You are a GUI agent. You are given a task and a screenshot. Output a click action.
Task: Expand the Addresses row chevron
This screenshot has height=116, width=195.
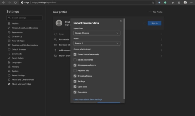coord(162,50)
